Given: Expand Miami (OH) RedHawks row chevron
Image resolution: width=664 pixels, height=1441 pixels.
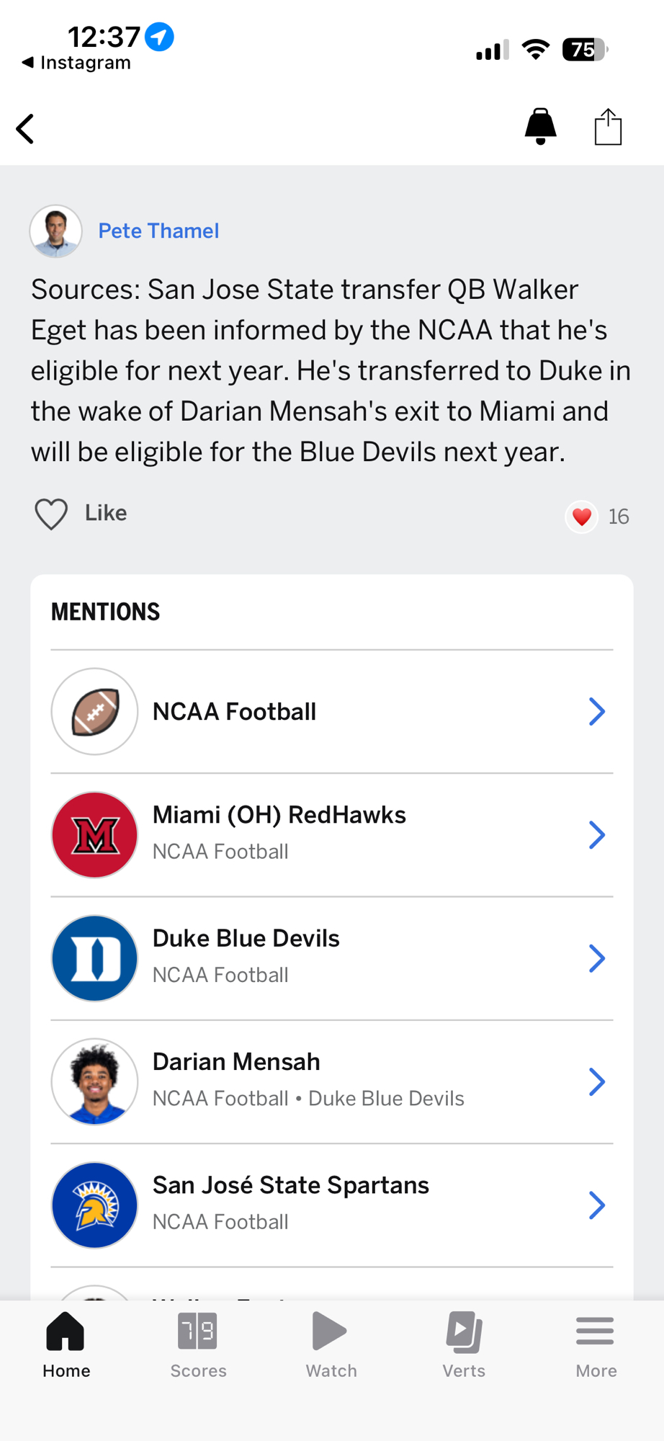Looking at the screenshot, I should (596, 835).
